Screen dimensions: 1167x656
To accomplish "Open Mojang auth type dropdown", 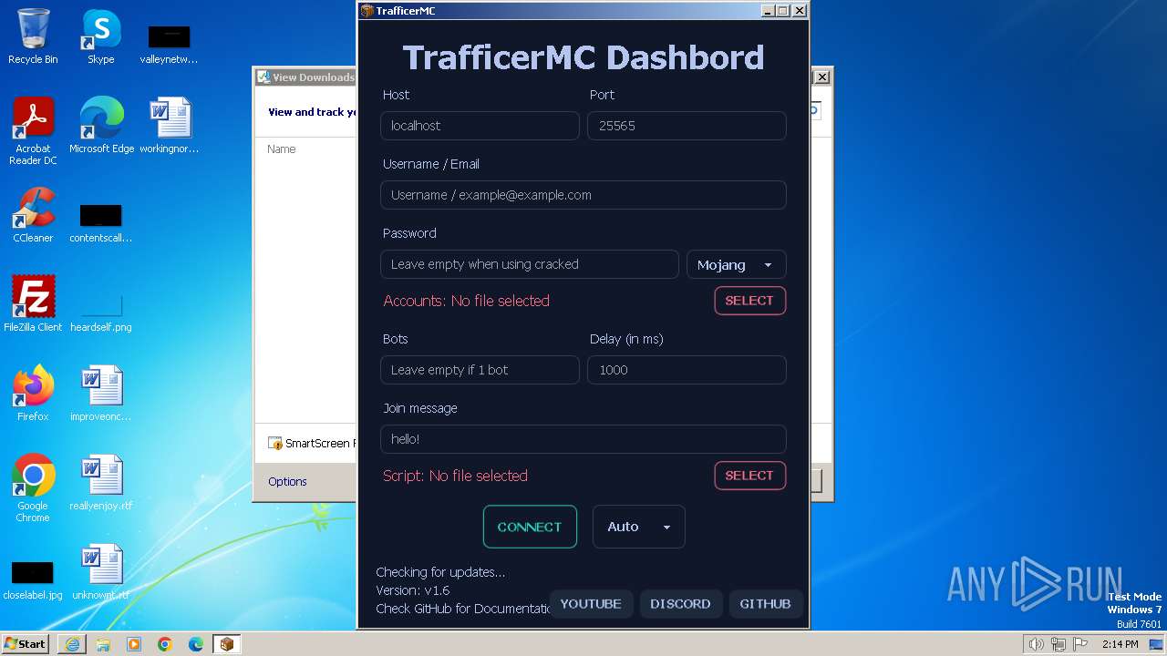I will click(x=736, y=264).
